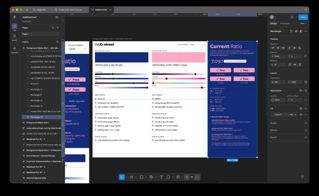Toggle lock aspect ratio icon

pos(306,82)
